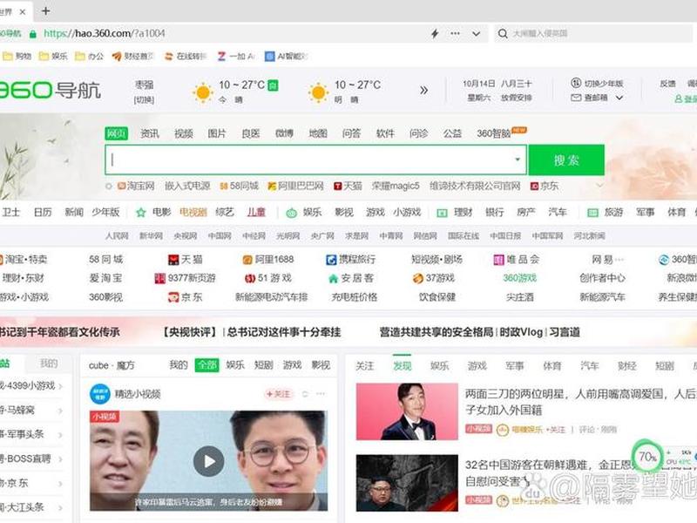Click the magnifier icon in browser search box
Viewport: 697px width, 523px height.
(x=503, y=33)
